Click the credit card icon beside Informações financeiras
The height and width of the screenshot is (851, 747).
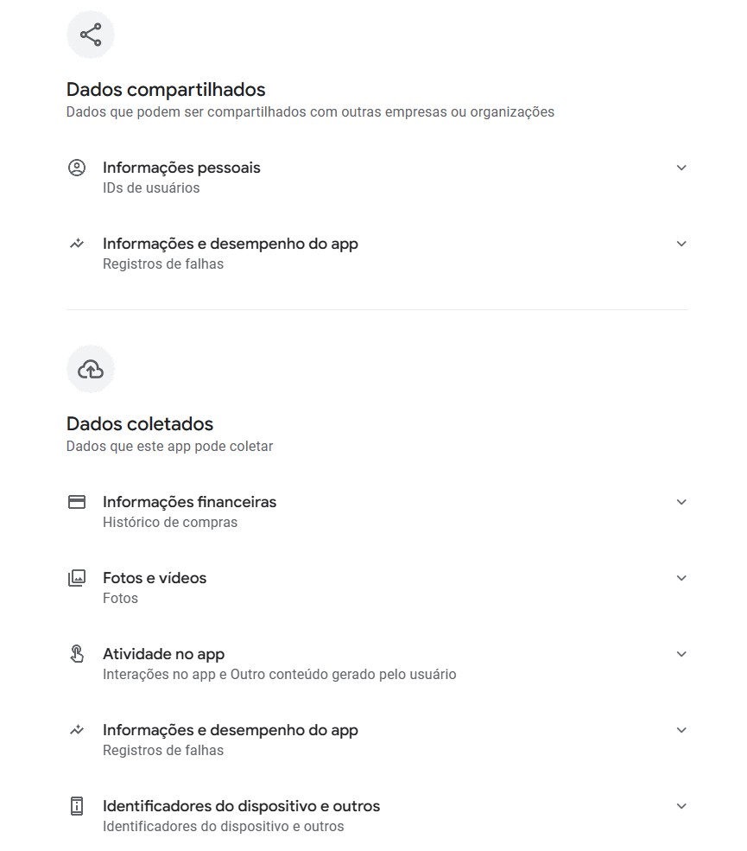(77, 502)
